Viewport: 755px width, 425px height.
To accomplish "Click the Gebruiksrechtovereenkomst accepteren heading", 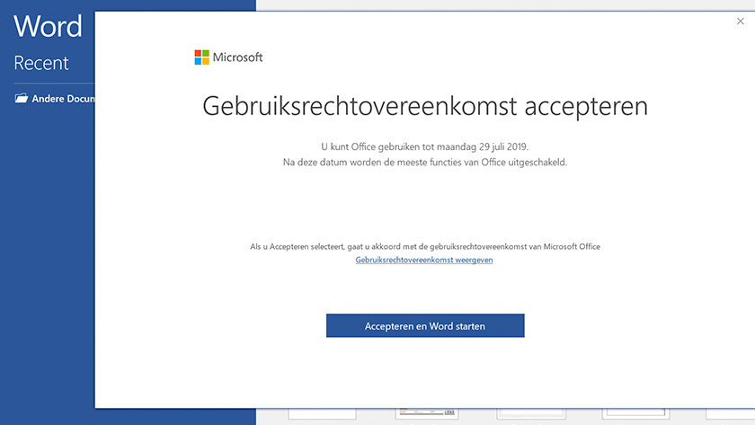I will (x=425, y=106).
